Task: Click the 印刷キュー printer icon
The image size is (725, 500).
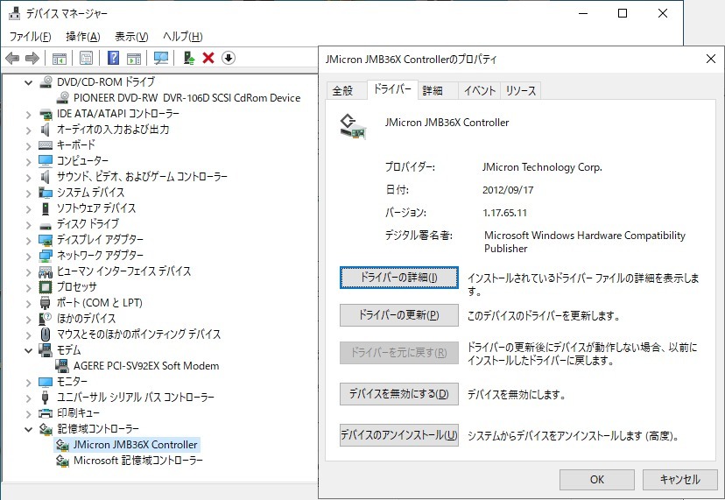Action: 46,413
